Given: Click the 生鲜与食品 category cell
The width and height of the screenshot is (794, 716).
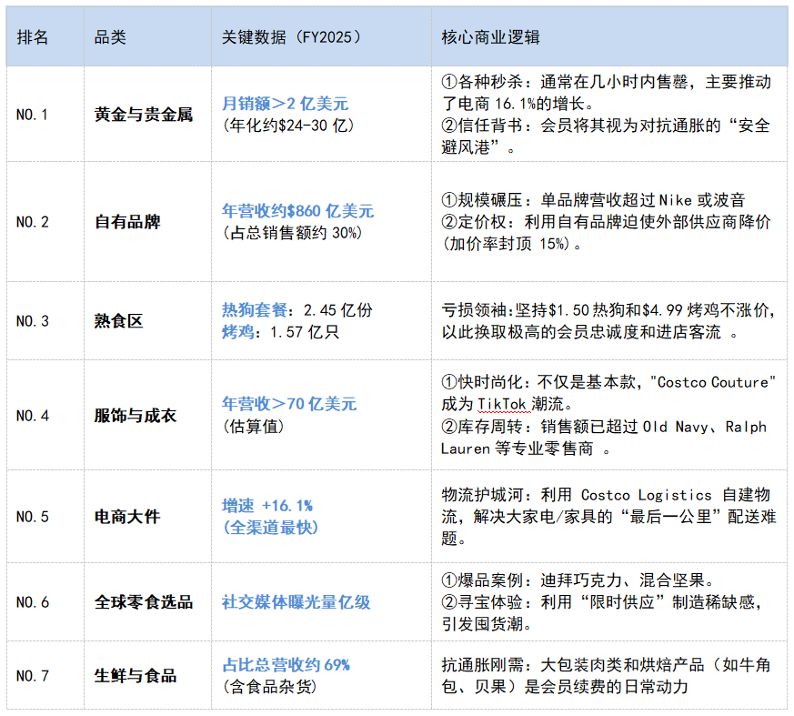Looking at the screenshot, I should tap(136, 675).
